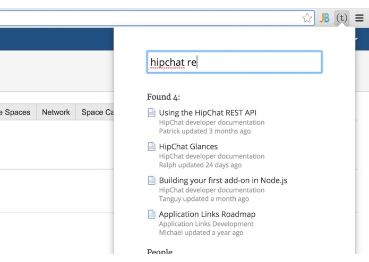Click 'HipChat developer documentation' under Node.js result
This screenshot has width=369, height=262.
(211, 190)
